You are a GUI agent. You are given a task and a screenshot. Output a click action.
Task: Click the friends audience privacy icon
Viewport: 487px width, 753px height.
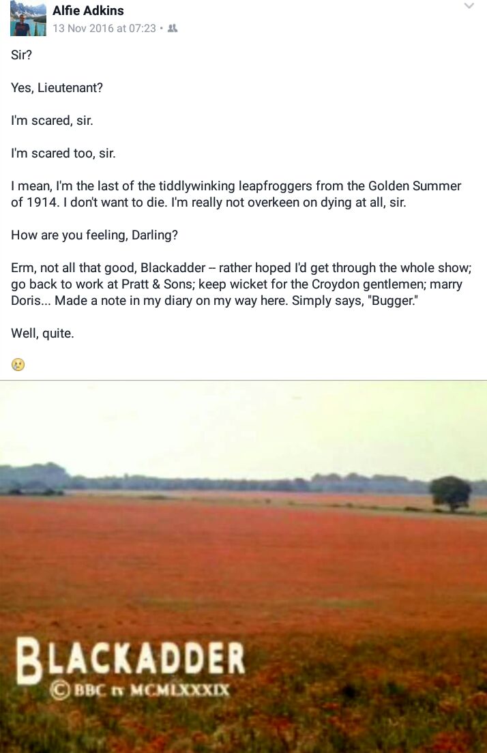(x=173, y=29)
